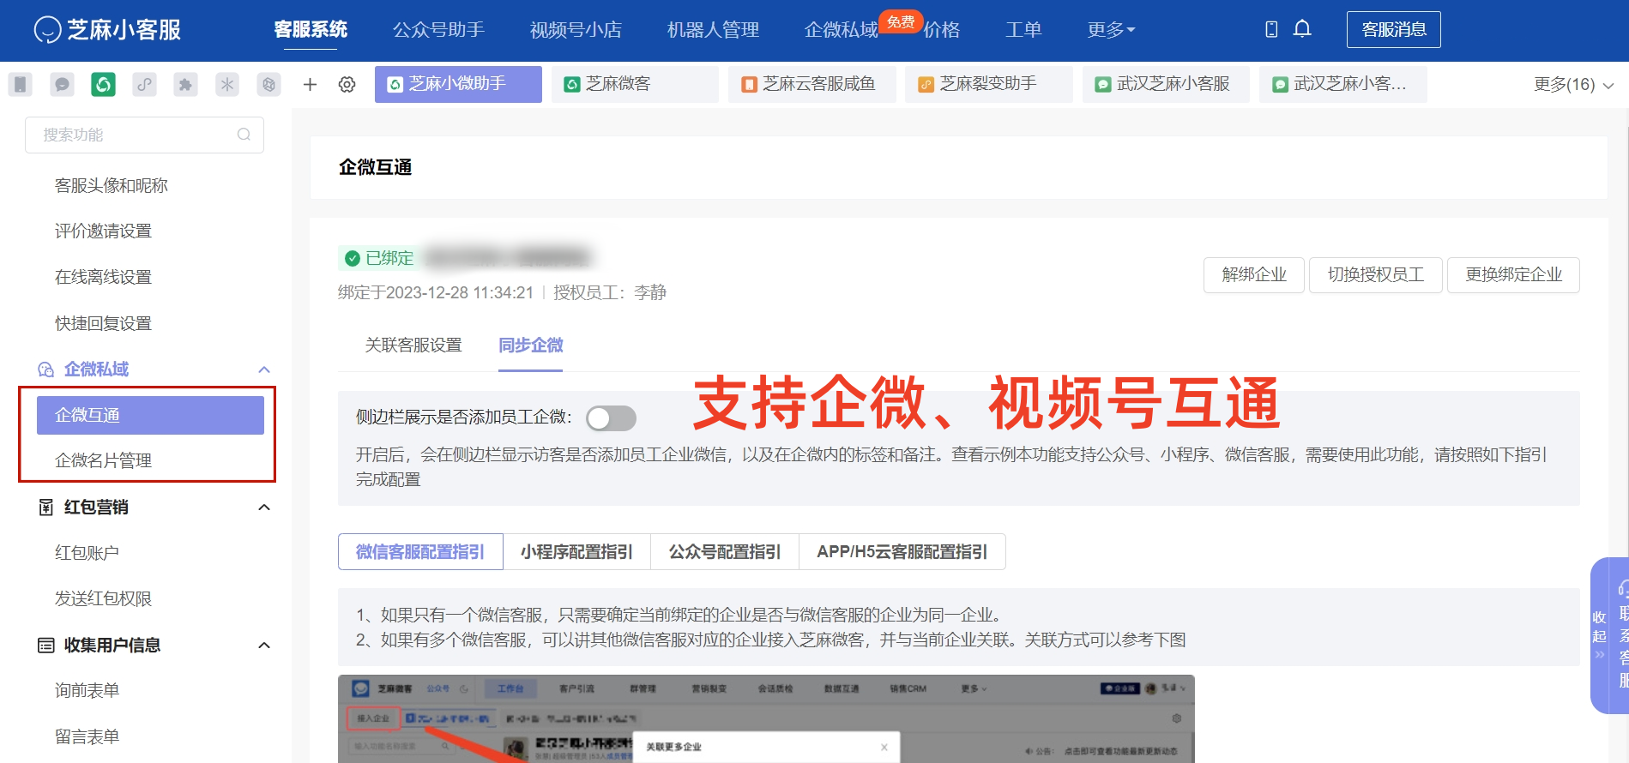Click the 芝麻微客 tab icon
Screen dimensions: 1629x763
tap(571, 85)
